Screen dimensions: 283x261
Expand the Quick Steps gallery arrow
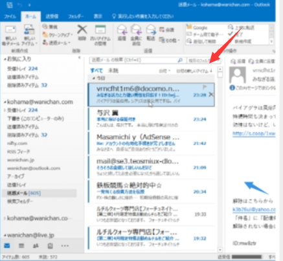(x=271, y=41)
